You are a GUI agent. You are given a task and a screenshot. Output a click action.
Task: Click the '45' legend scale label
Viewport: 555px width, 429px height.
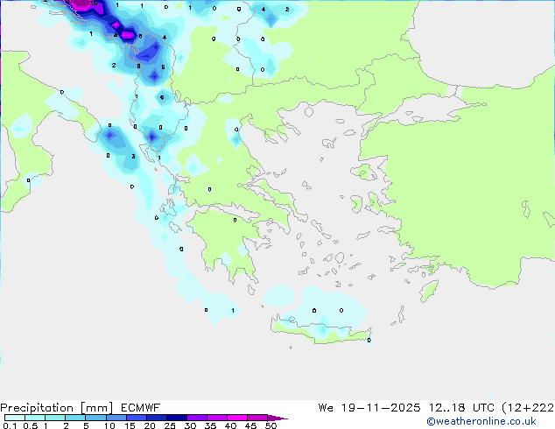tap(250, 425)
